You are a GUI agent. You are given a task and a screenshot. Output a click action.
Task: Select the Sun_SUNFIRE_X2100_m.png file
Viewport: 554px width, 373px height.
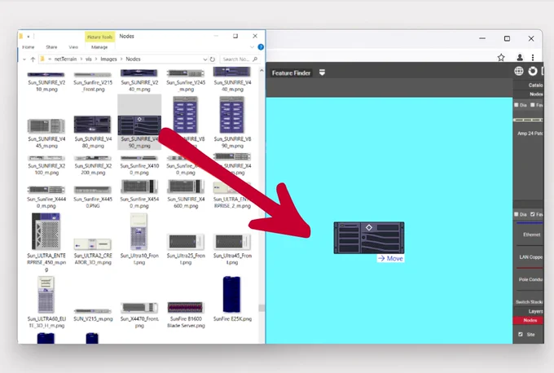[46, 165]
